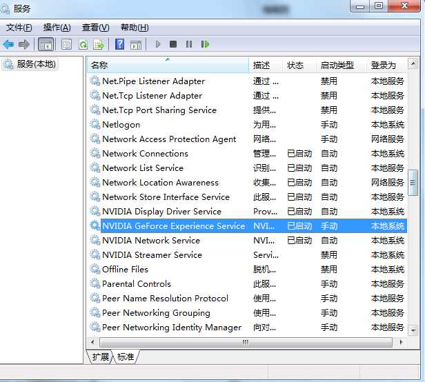Open the 帮助(H) menu
The image size is (425, 382).
[x=135, y=28]
